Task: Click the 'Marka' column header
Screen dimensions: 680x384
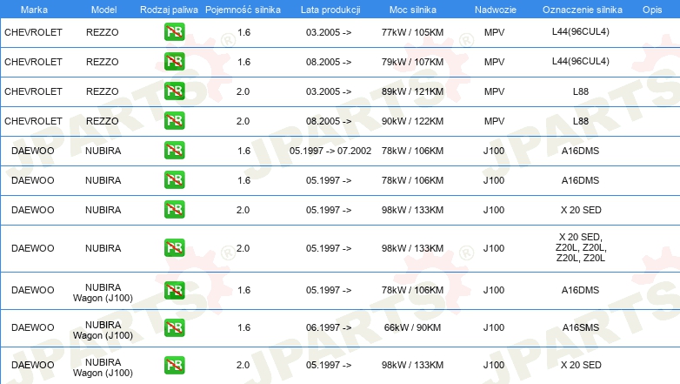Action: tap(34, 10)
